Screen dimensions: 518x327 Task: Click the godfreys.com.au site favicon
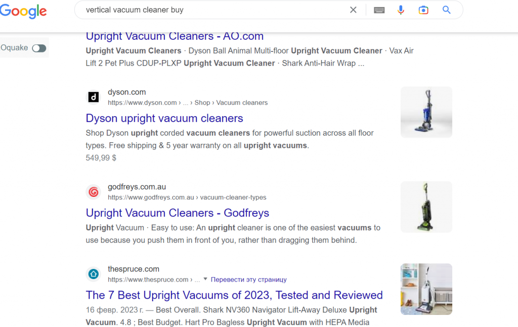[94, 192]
